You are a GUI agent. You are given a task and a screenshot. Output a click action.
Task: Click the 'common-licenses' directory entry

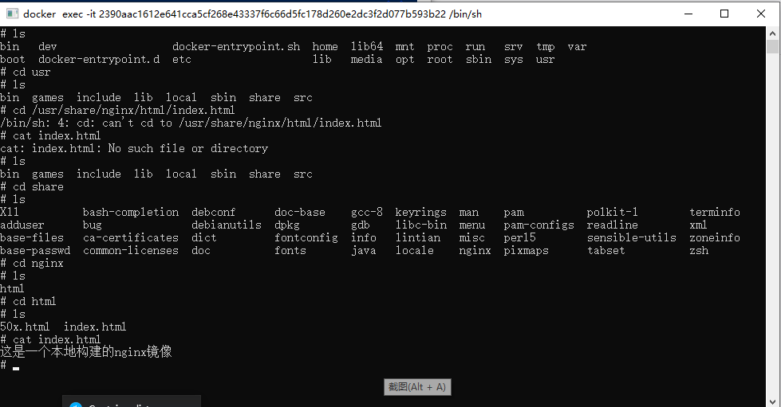[x=131, y=250]
